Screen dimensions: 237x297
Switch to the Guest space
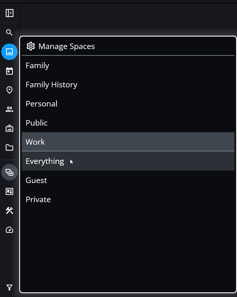[x=36, y=180]
